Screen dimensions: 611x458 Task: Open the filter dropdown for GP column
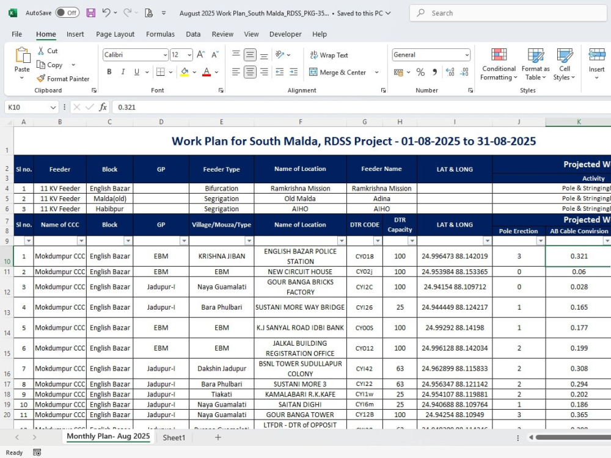pos(184,241)
